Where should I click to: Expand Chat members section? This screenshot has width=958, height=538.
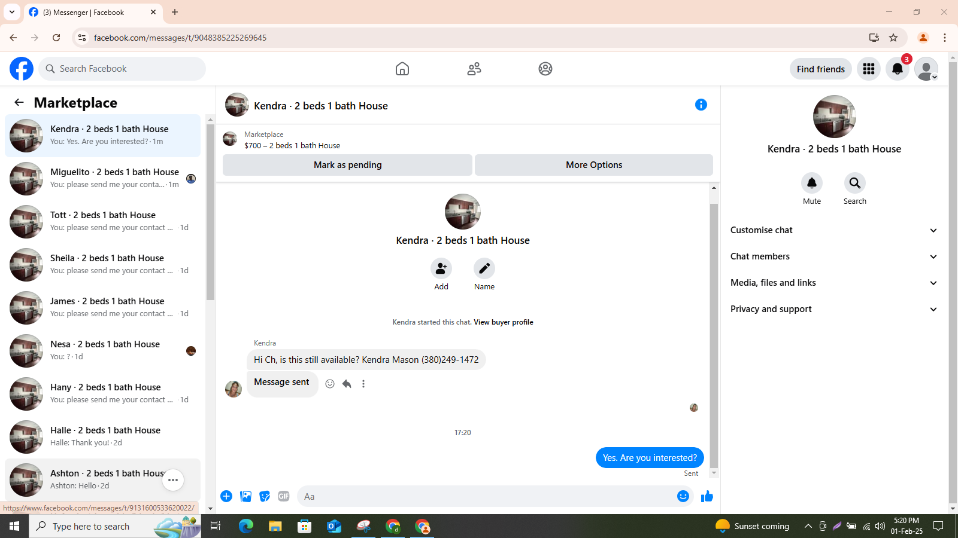tap(833, 256)
